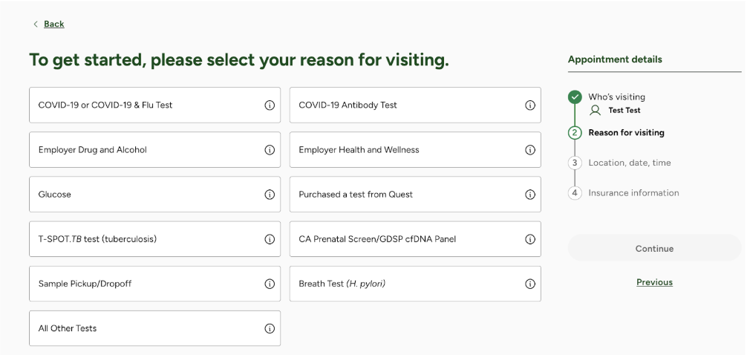This screenshot has width=747, height=355.
Task: Jump to step 3 Location, date, time
Action: click(x=630, y=163)
